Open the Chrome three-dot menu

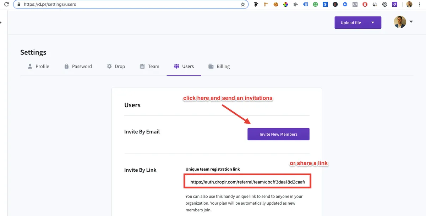pos(420,5)
